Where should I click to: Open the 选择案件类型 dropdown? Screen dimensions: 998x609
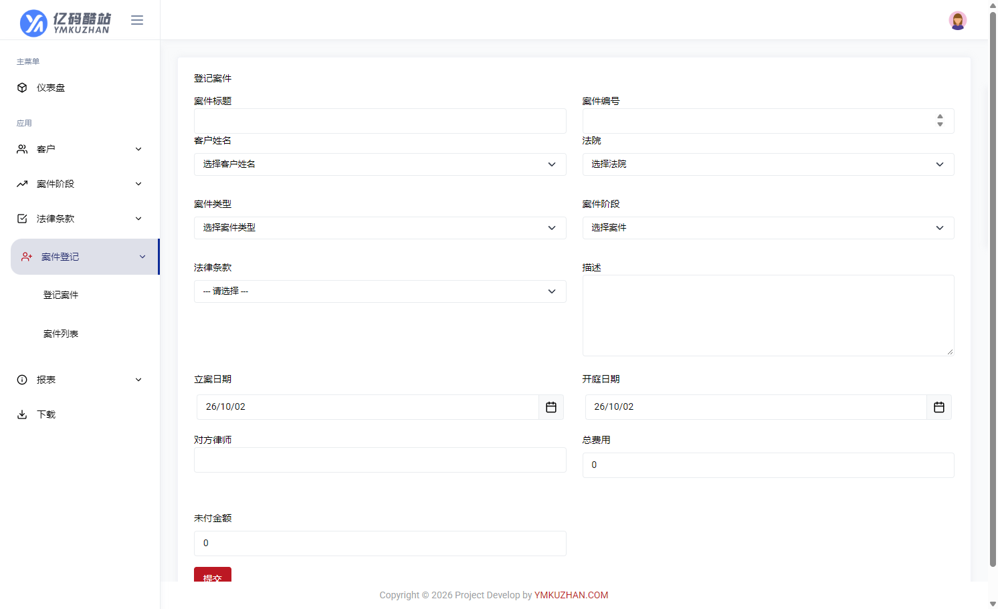pyautogui.click(x=380, y=228)
